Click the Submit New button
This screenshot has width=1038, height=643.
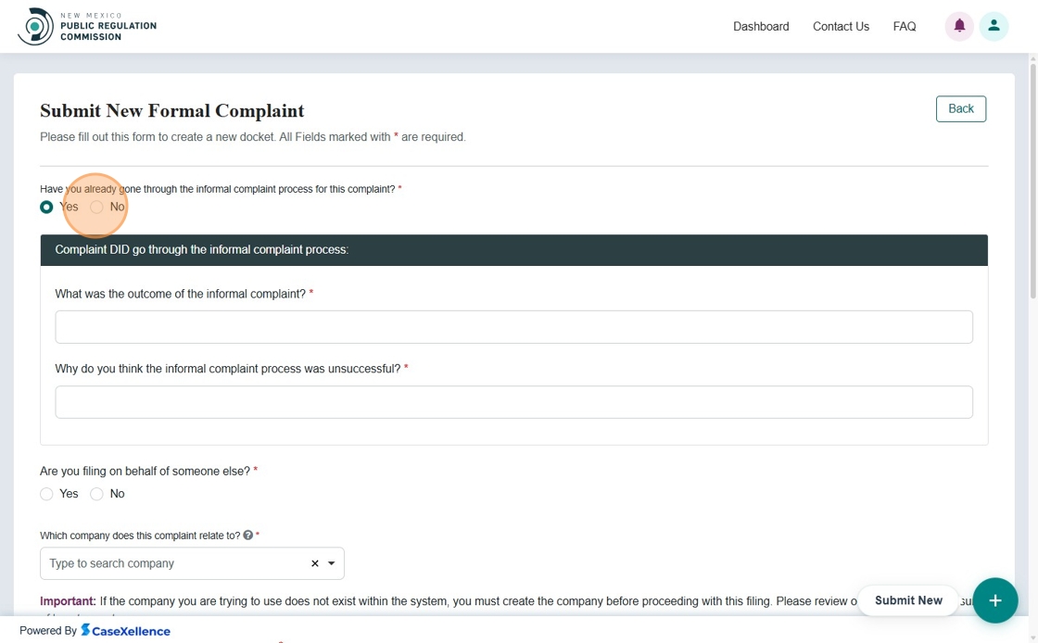(x=908, y=600)
